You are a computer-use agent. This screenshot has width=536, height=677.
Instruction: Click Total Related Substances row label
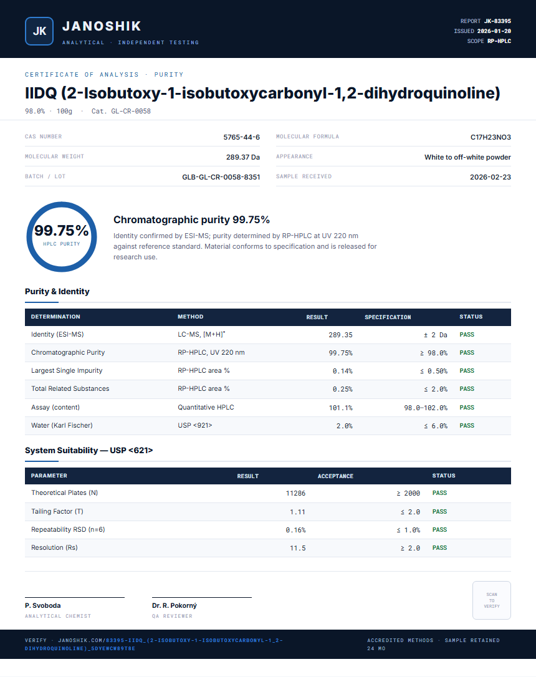[70, 388]
